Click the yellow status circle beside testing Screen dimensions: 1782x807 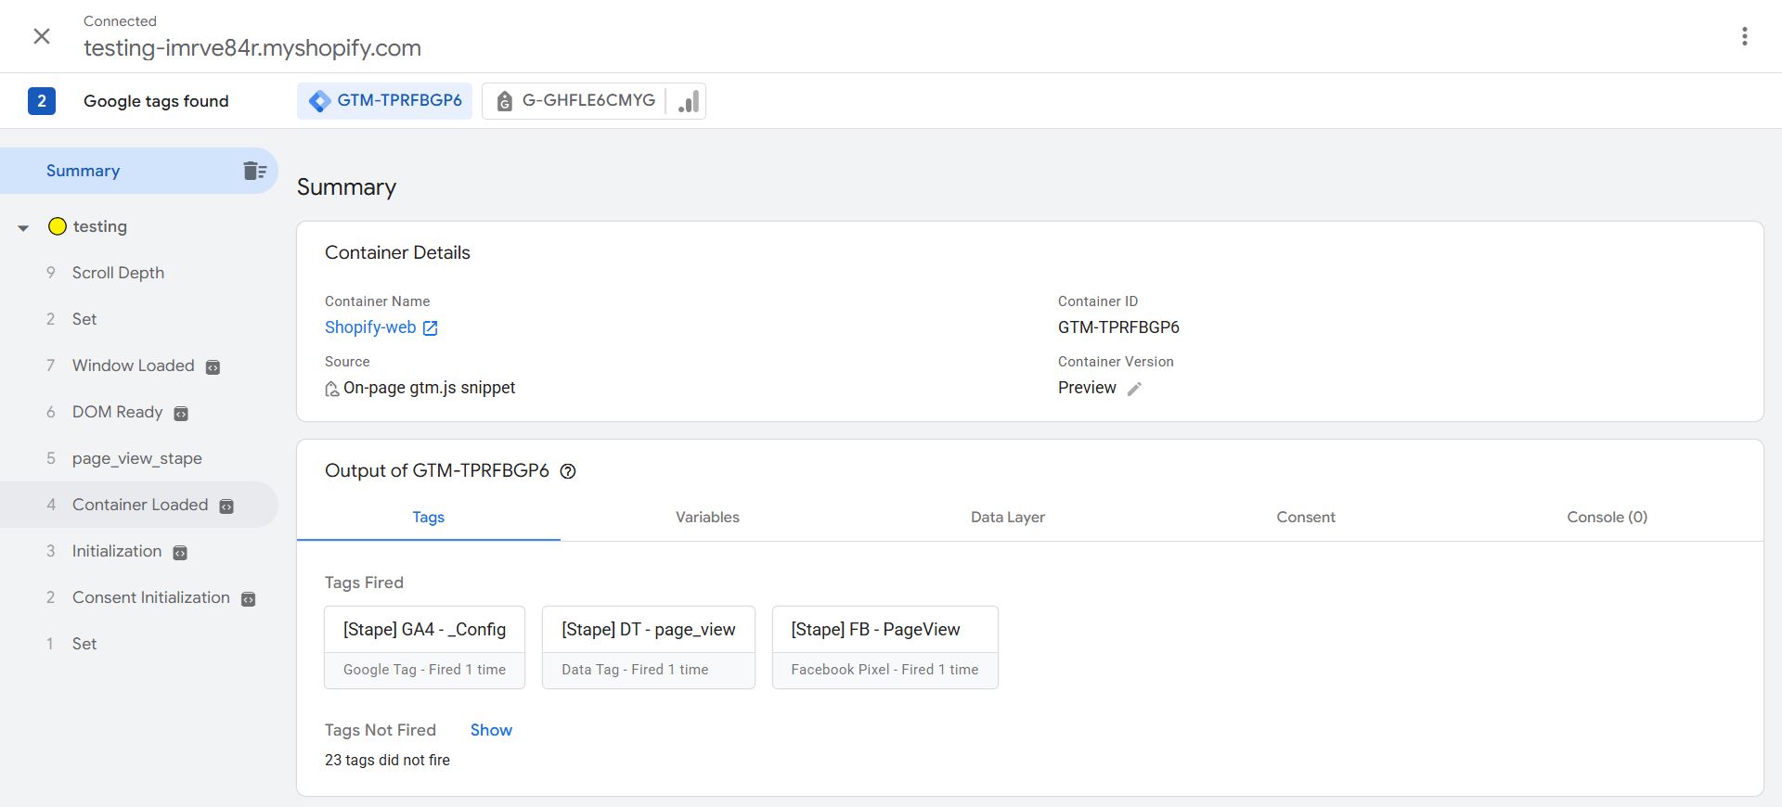(x=58, y=226)
